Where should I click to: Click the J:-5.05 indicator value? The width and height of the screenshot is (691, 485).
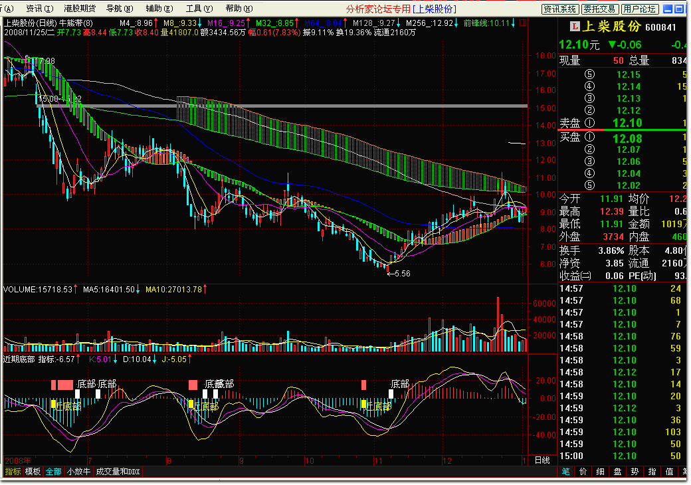[x=174, y=359]
